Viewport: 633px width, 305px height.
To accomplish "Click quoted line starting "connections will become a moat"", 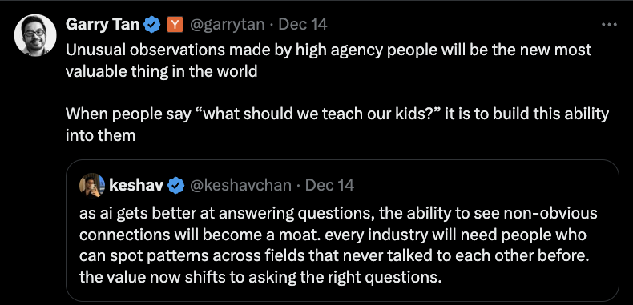I will coord(333,235).
